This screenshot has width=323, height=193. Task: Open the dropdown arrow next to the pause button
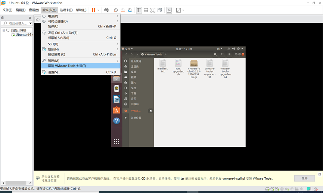[x=98, y=10]
